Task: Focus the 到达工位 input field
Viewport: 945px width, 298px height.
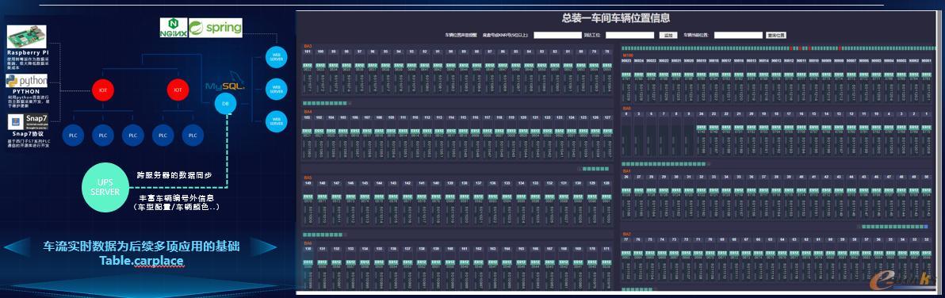Action: [629, 36]
